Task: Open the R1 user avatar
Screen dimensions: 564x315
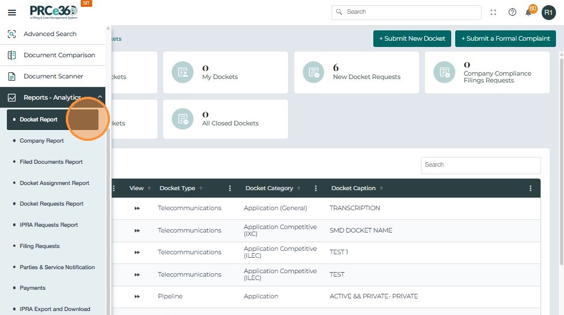Action: click(x=549, y=12)
